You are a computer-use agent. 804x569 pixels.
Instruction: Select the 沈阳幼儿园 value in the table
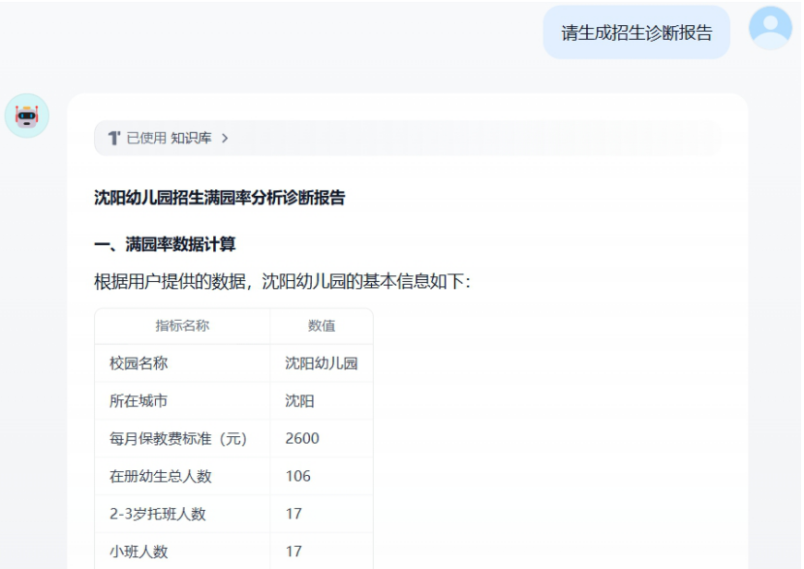point(321,364)
